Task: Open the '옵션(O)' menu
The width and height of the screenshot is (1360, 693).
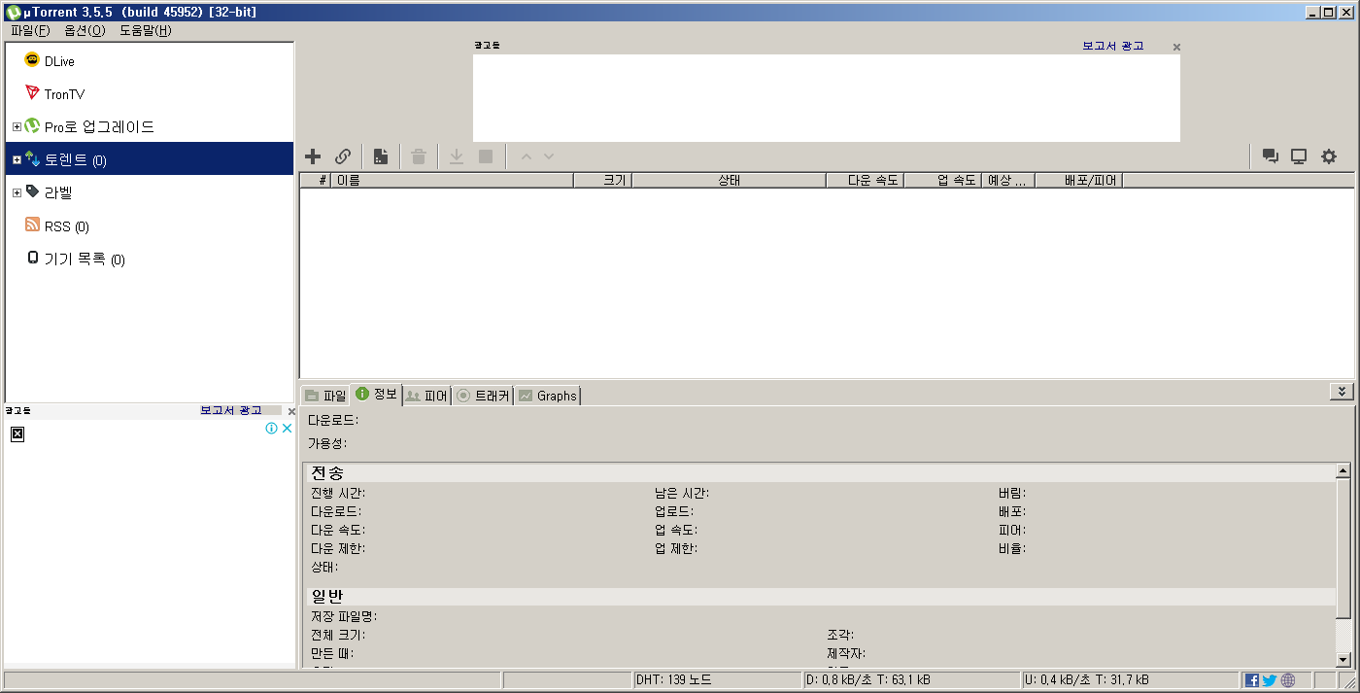Action: pyautogui.click(x=85, y=30)
